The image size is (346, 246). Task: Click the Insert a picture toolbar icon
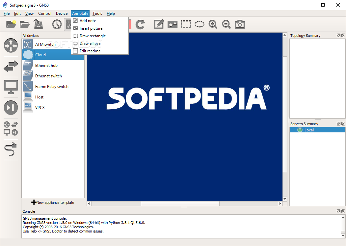pyautogui.click(x=172, y=24)
